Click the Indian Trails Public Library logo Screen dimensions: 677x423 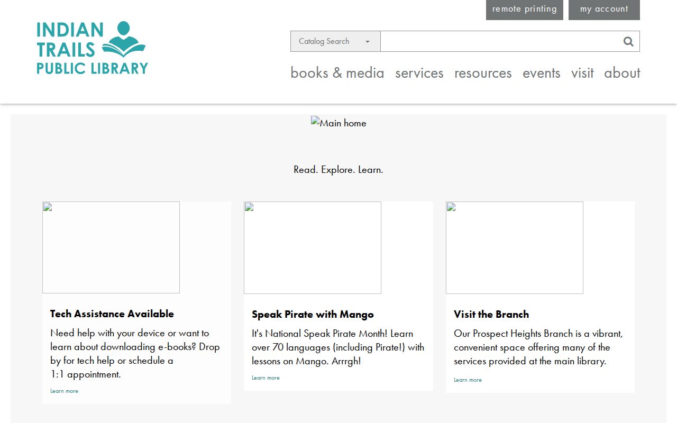click(x=92, y=48)
